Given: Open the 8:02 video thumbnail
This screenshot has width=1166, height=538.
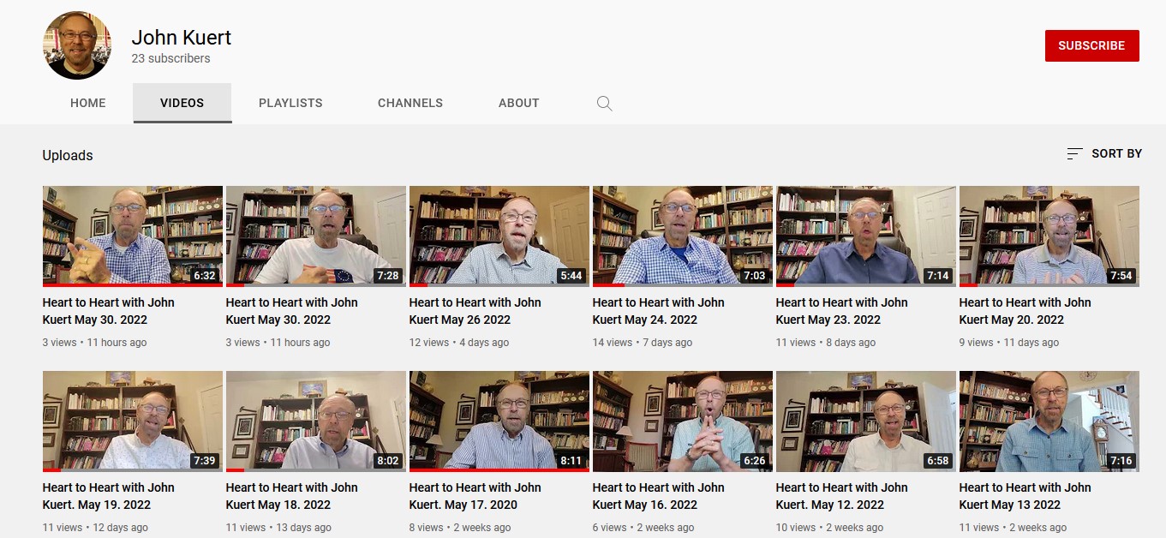Looking at the screenshot, I should click(x=315, y=421).
